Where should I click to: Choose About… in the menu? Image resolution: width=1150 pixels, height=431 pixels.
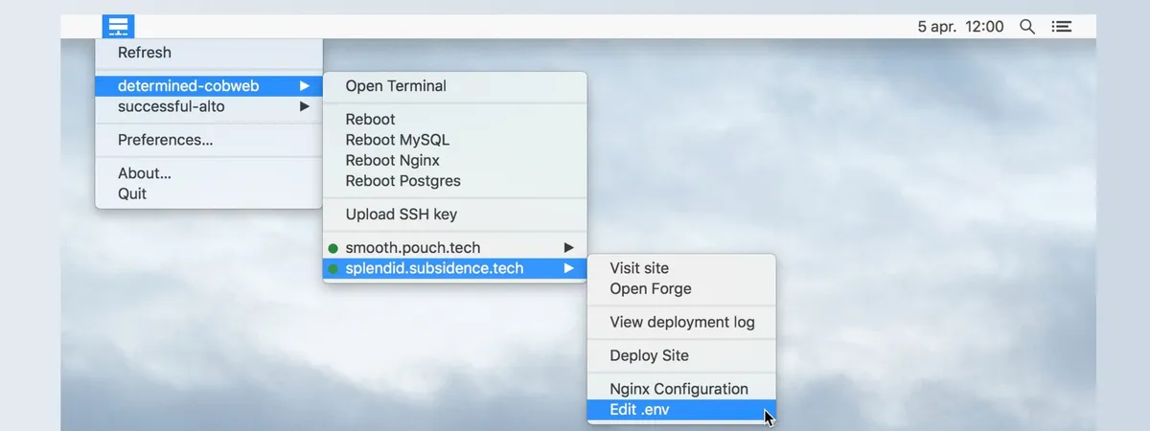pos(145,173)
